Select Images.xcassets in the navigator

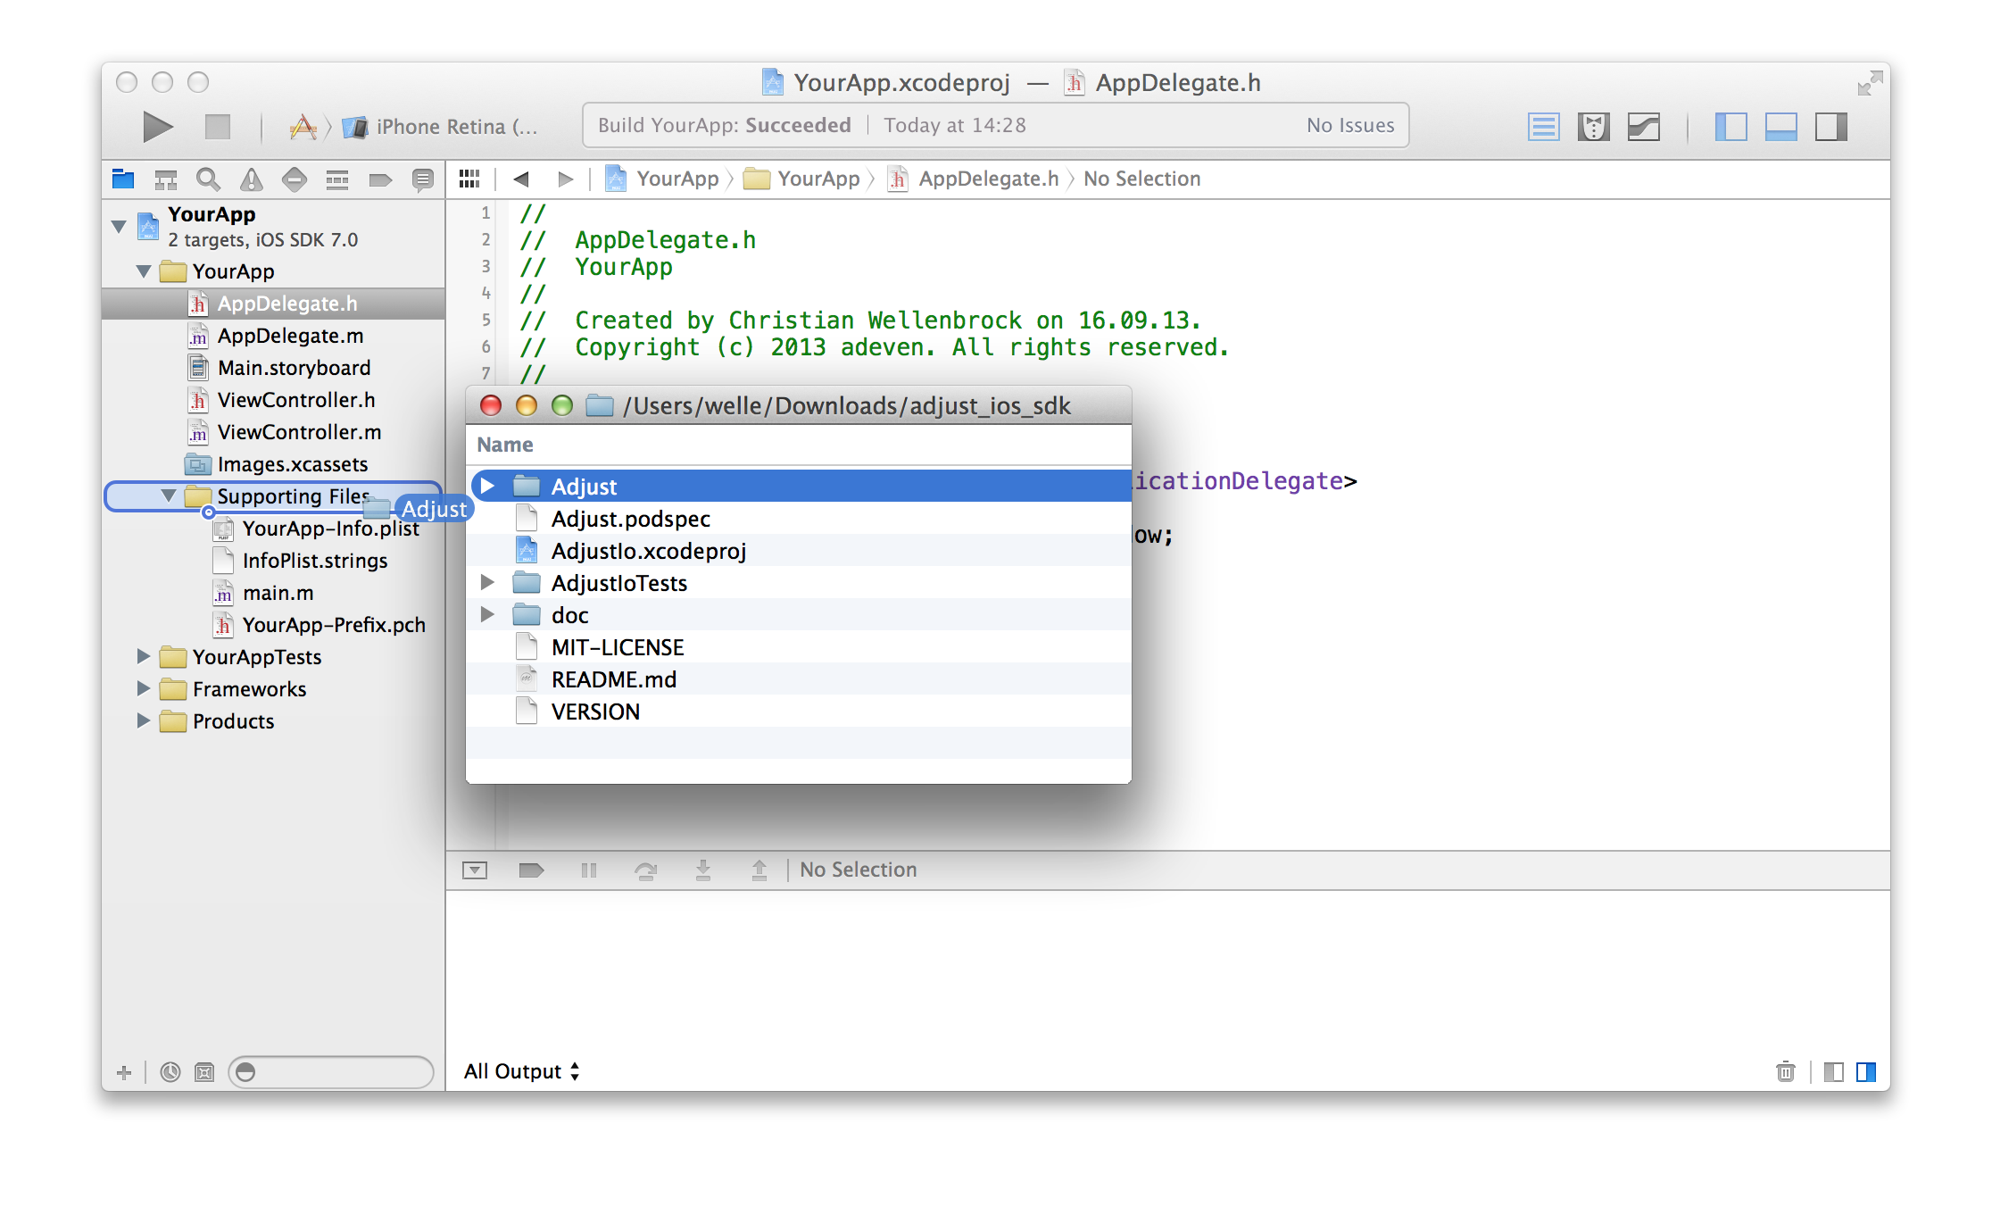pos(273,464)
